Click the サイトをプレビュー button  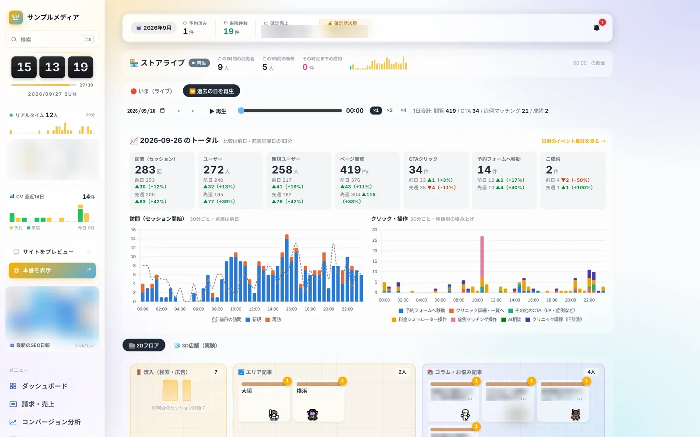(x=52, y=252)
